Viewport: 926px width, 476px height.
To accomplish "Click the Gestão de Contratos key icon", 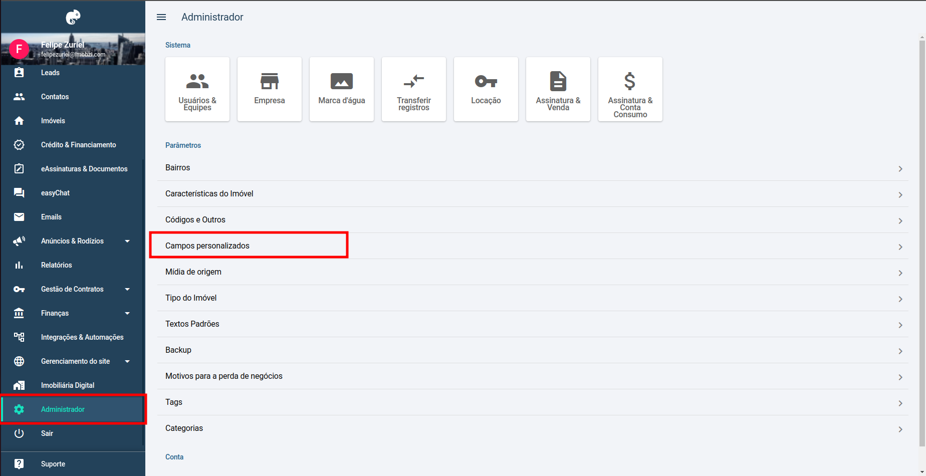I will [19, 289].
